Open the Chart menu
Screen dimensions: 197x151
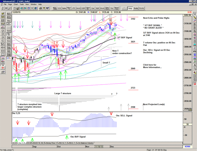point(16,4)
